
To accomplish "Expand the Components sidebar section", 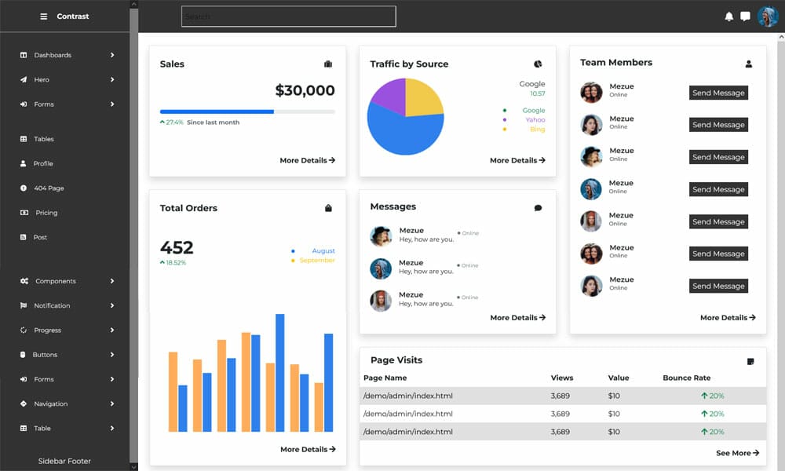I will (54, 281).
